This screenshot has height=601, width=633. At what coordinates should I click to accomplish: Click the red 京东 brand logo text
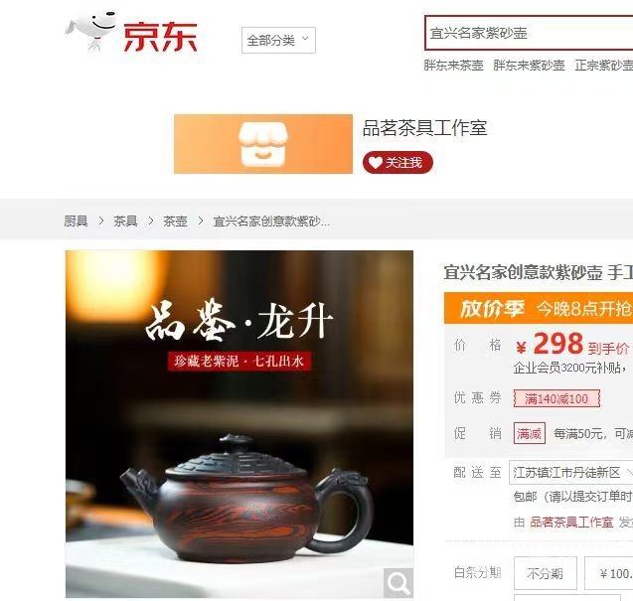(x=160, y=37)
